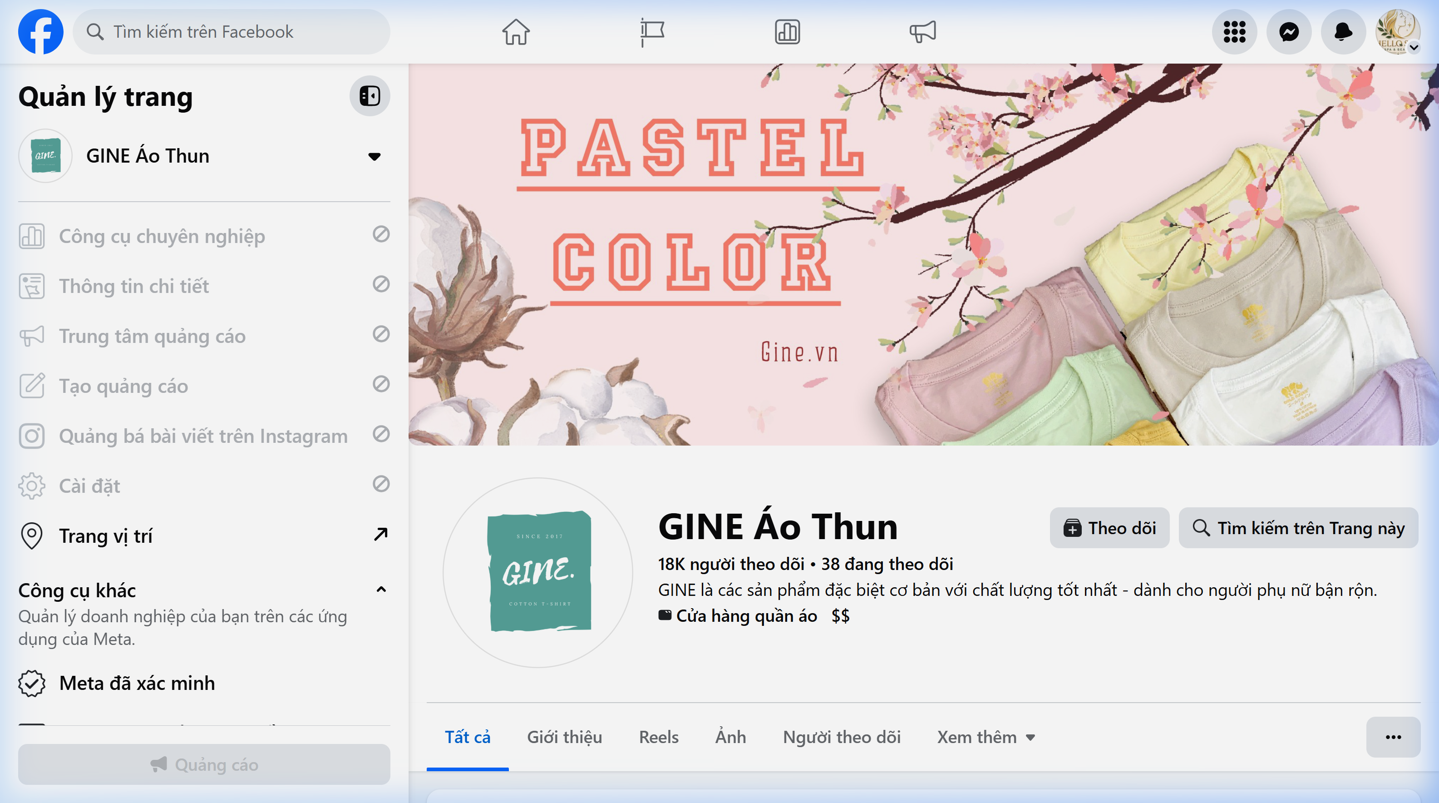The width and height of the screenshot is (1439, 803).
Task: Open Ad Center megaphone icon in top bar
Action: tap(923, 32)
